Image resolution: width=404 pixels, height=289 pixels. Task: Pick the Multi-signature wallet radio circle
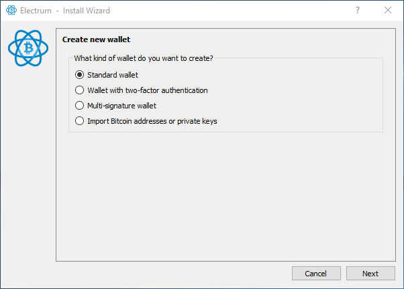[x=79, y=106]
